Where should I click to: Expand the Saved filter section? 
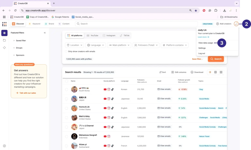[20, 41]
